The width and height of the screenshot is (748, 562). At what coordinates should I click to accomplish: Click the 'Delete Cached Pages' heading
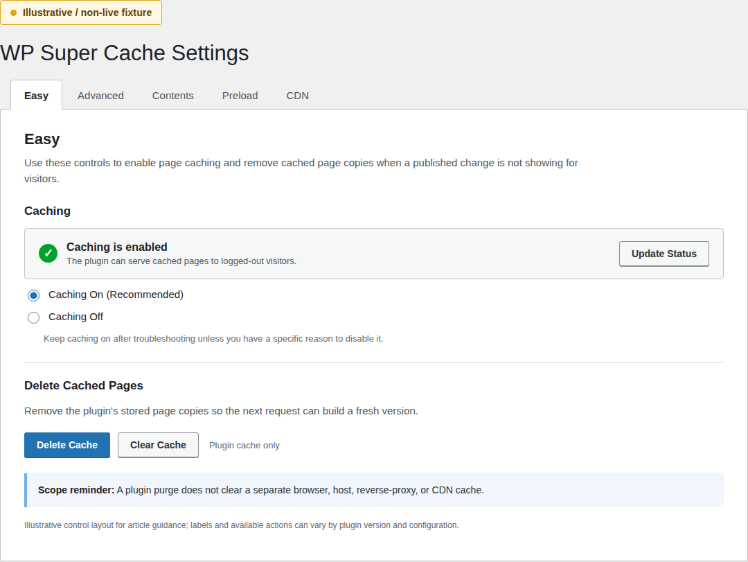tap(84, 385)
